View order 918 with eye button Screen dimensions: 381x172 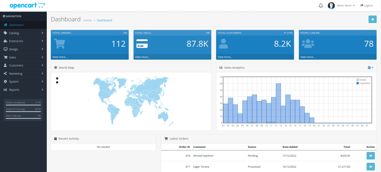tap(371, 156)
